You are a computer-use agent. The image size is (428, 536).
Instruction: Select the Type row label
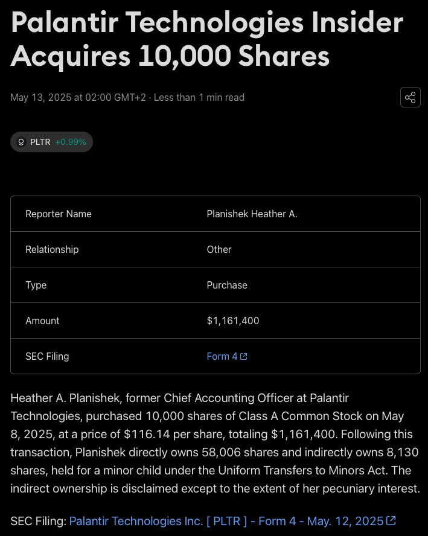(x=36, y=285)
